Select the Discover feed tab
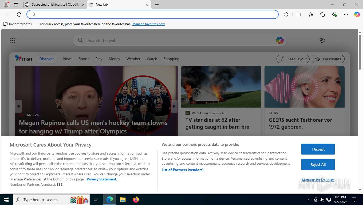 coord(47,59)
